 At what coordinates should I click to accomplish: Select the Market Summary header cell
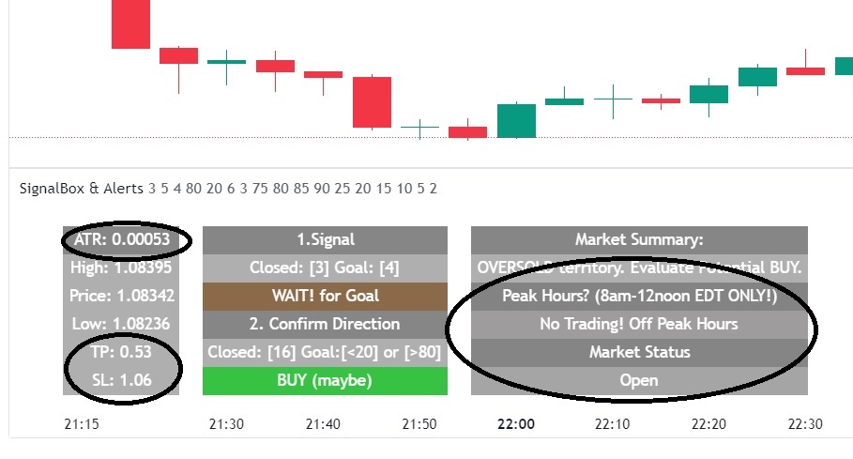click(x=639, y=239)
